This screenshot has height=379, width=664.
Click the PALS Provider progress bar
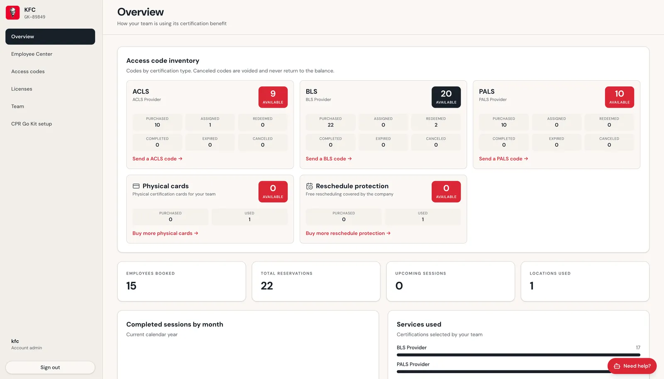coord(518,372)
